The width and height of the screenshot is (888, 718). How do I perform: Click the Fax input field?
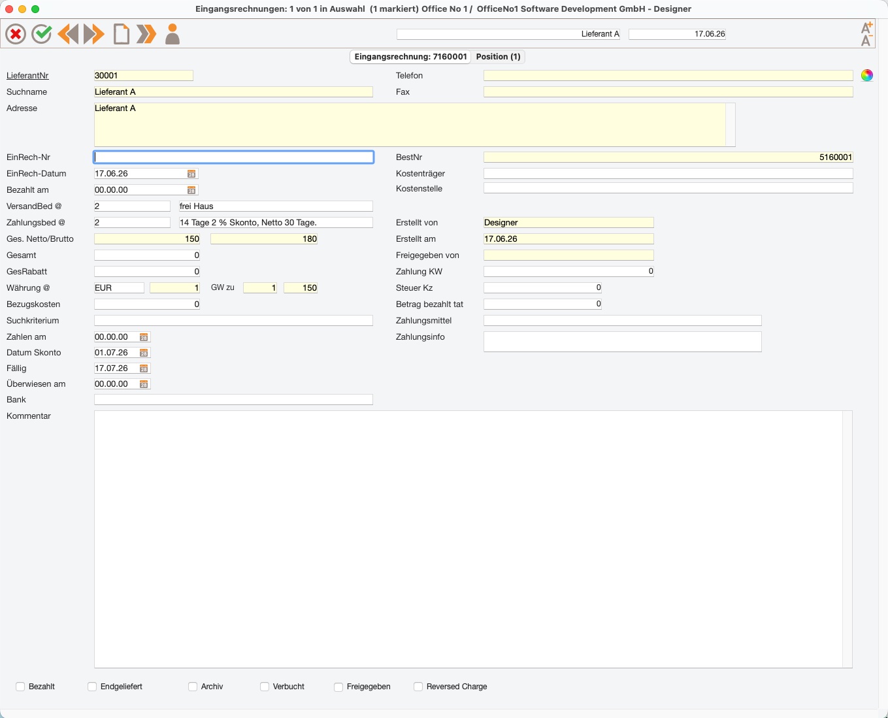(x=668, y=92)
